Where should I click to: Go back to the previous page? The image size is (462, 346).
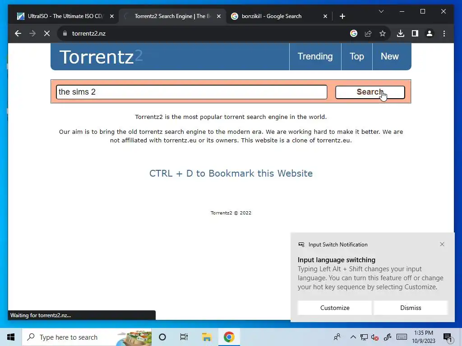click(x=18, y=33)
